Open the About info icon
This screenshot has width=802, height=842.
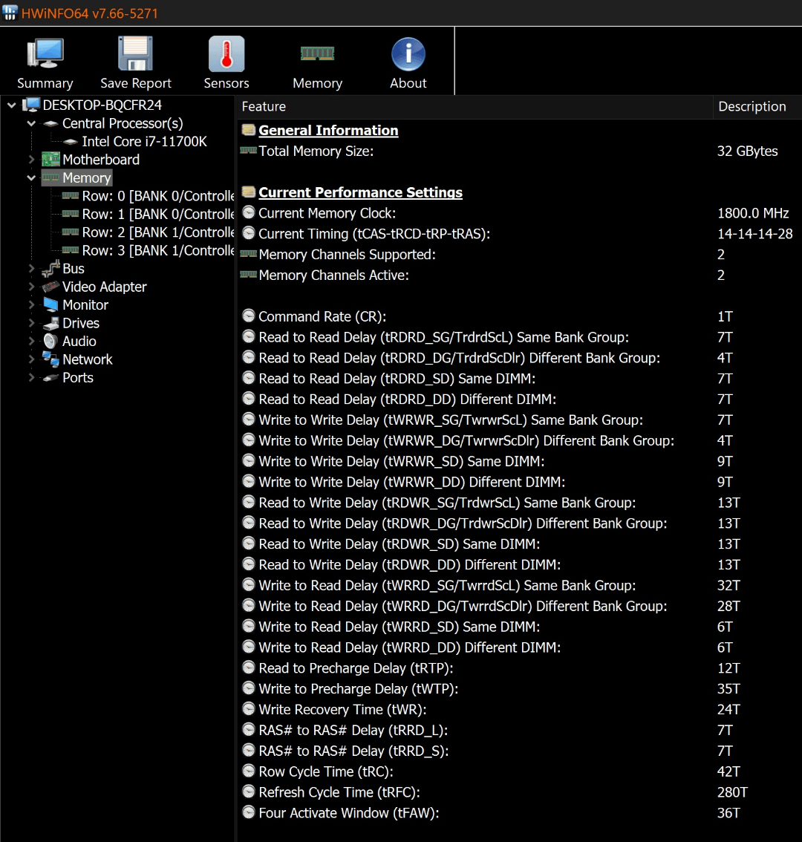(408, 53)
